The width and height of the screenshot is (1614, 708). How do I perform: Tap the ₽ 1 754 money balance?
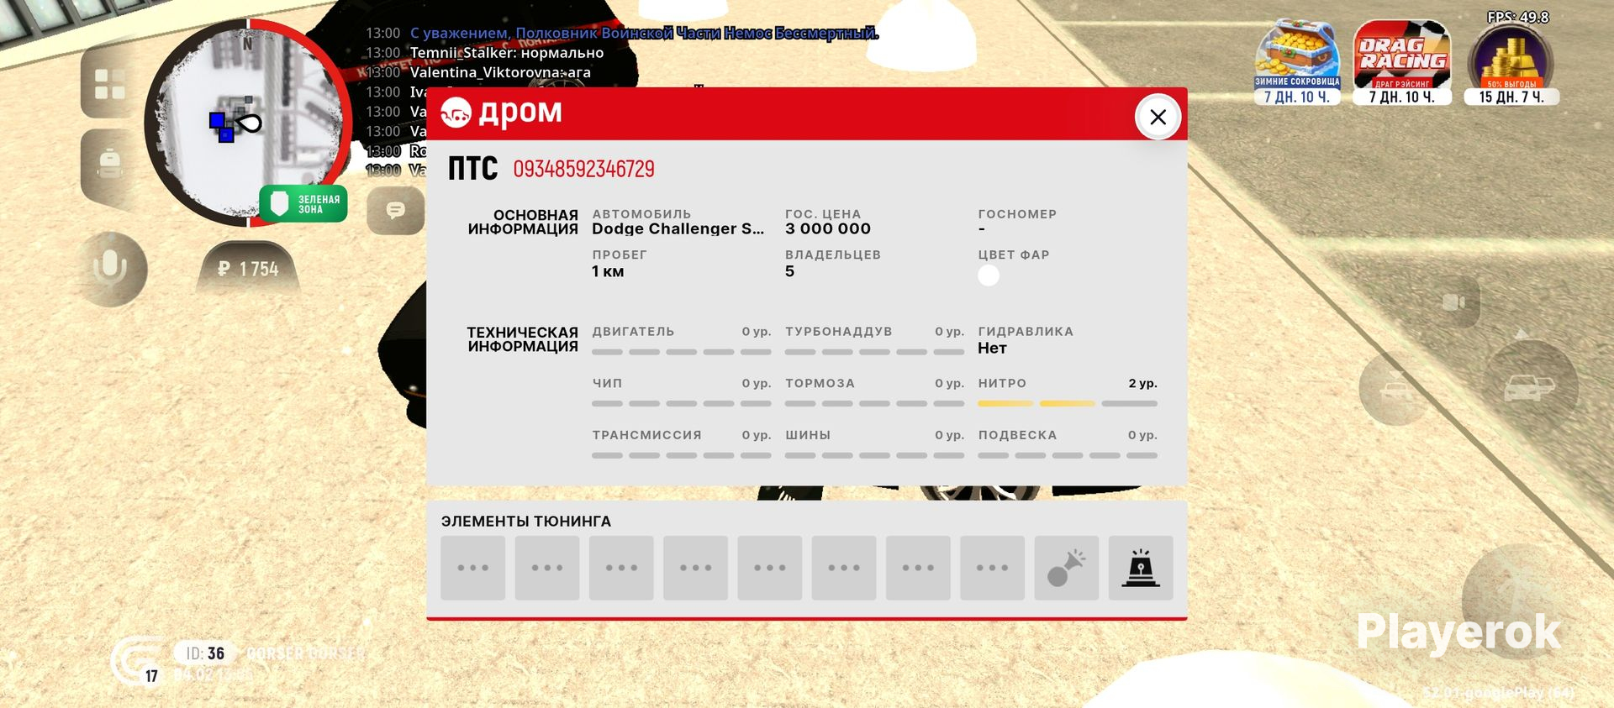[x=248, y=269]
